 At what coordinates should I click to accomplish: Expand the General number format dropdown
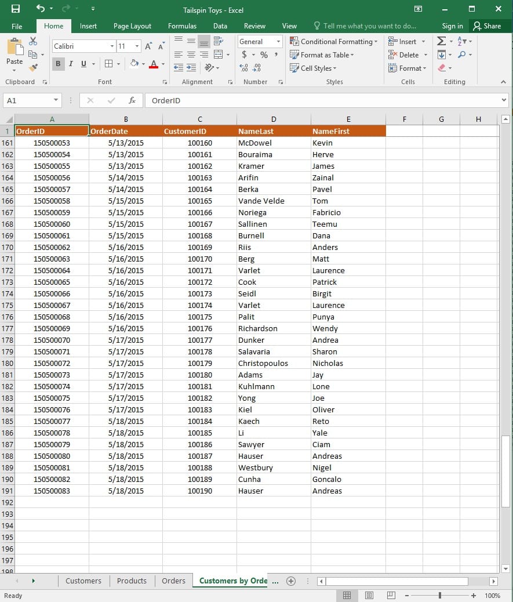(x=278, y=42)
